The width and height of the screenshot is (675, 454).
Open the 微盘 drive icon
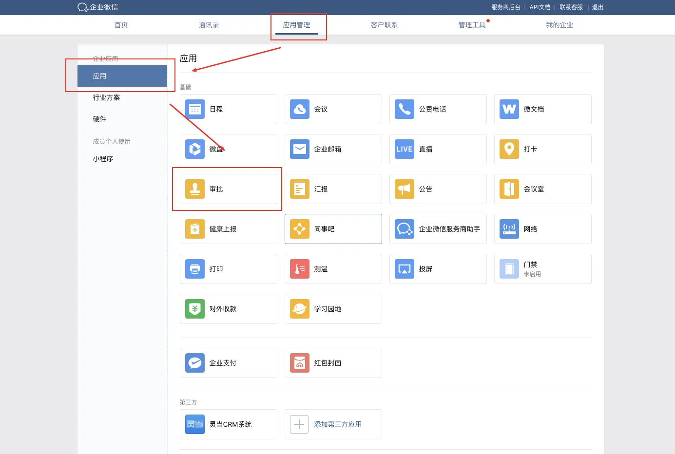pyautogui.click(x=195, y=149)
